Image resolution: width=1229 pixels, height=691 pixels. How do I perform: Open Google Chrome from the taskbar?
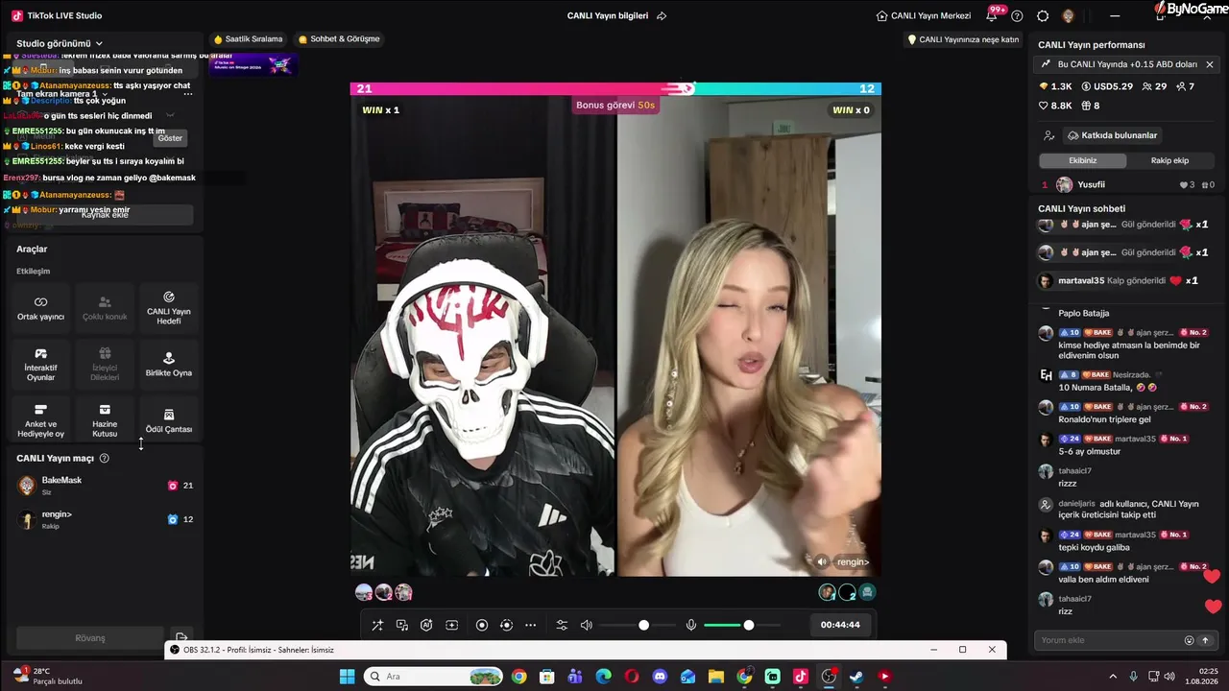point(518,677)
